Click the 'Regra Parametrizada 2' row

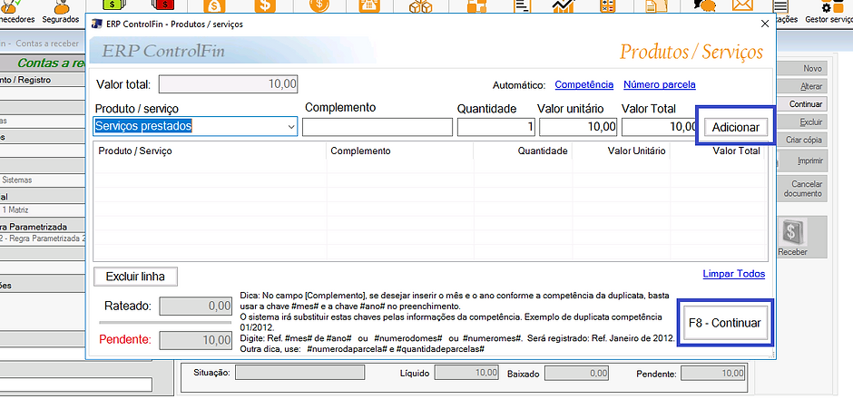point(43,238)
